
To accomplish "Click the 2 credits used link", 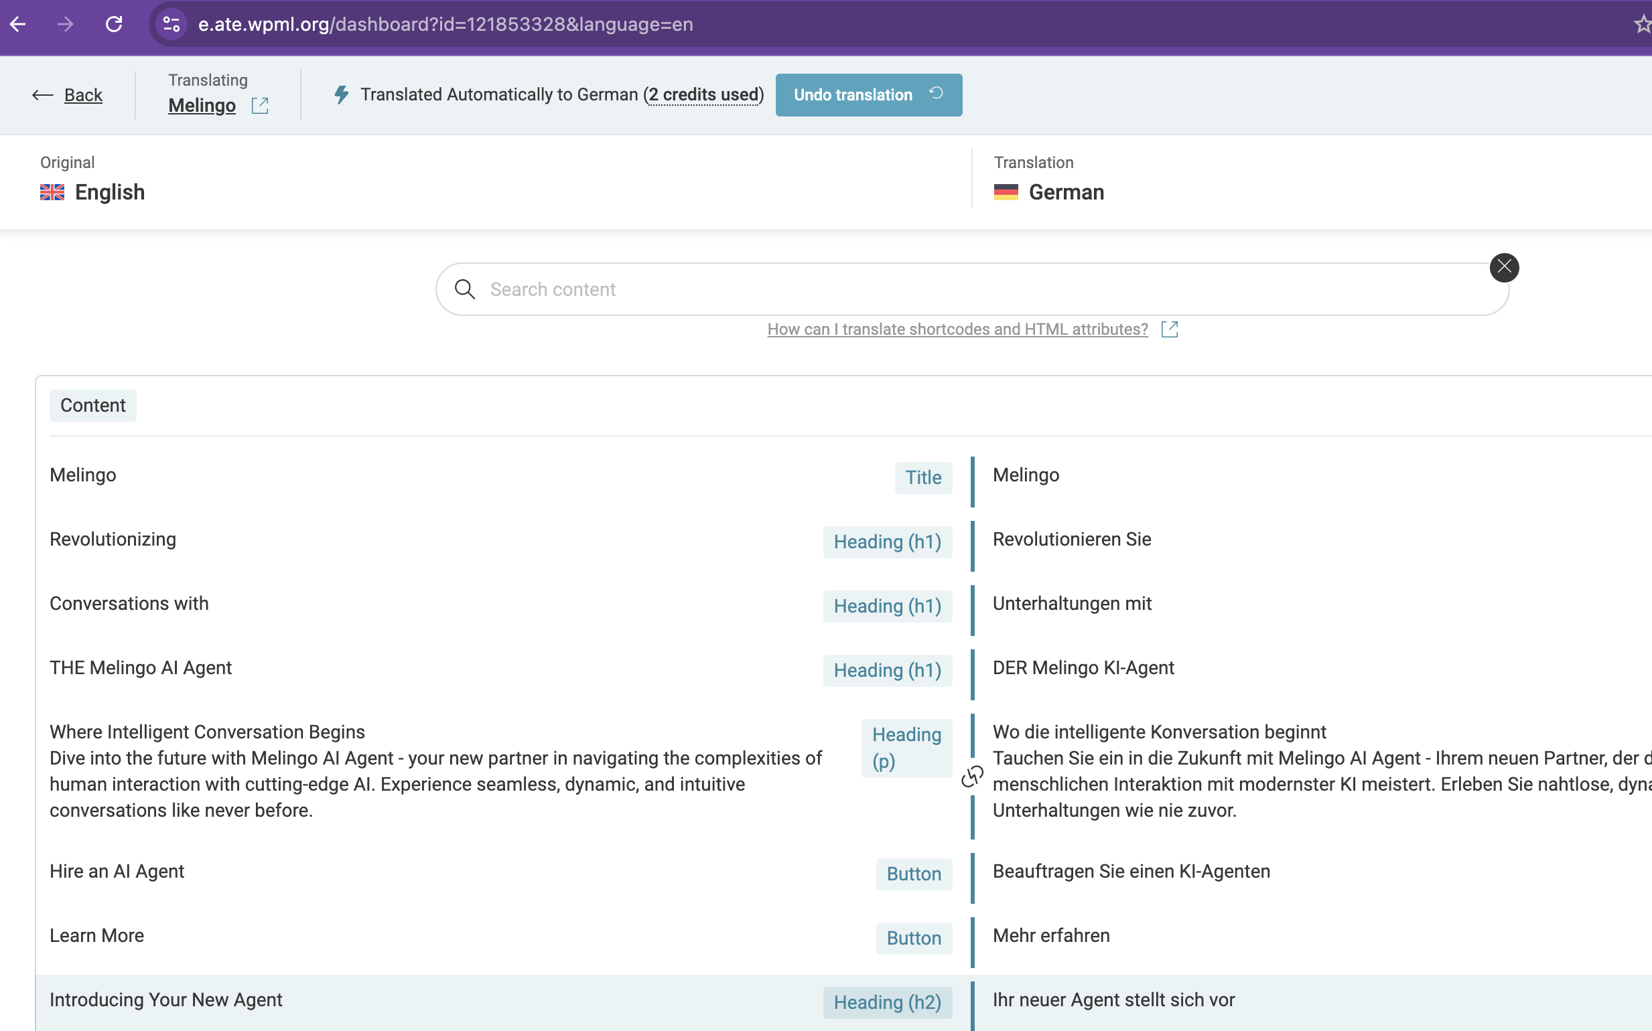I will [703, 95].
